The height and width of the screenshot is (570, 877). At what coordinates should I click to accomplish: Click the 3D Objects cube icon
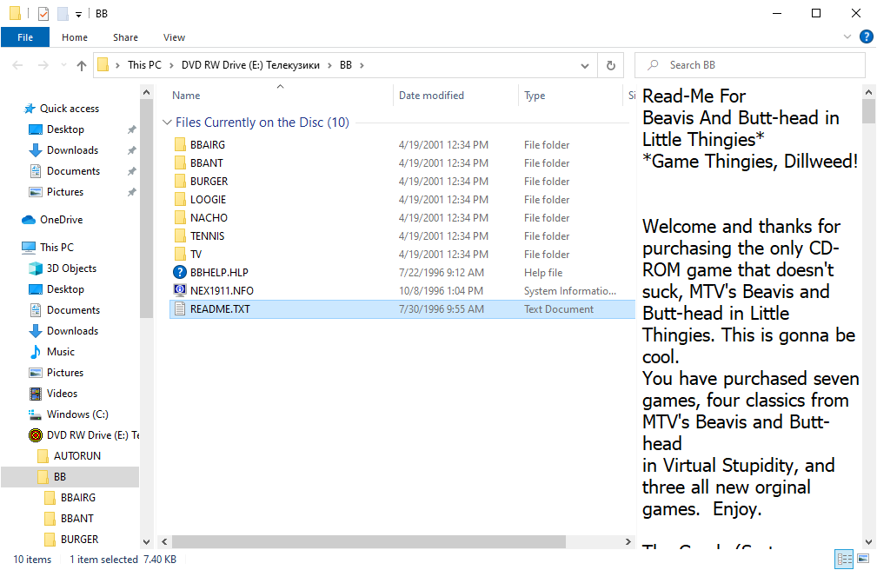[x=36, y=268]
